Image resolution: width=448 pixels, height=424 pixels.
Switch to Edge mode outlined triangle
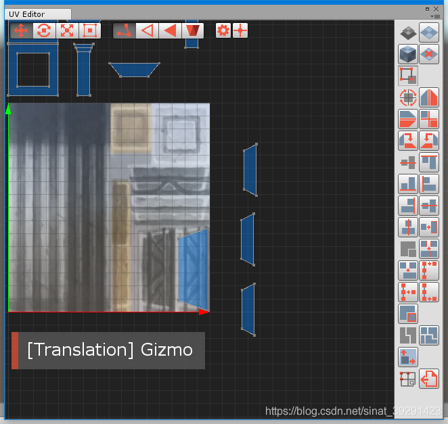click(147, 30)
